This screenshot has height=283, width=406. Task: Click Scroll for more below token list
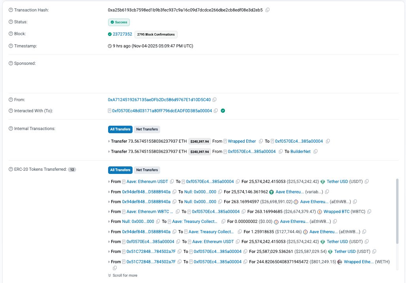(x=123, y=275)
